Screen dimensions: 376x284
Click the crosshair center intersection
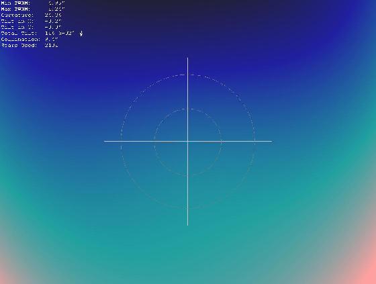pyautogui.click(x=187, y=141)
